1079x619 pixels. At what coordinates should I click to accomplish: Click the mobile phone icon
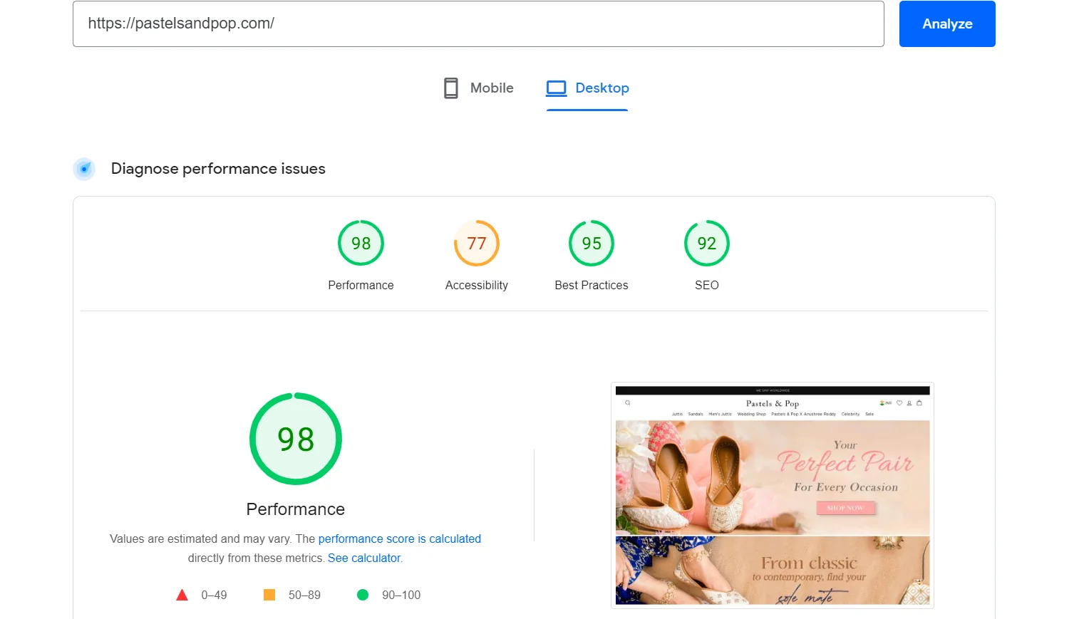click(451, 88)
